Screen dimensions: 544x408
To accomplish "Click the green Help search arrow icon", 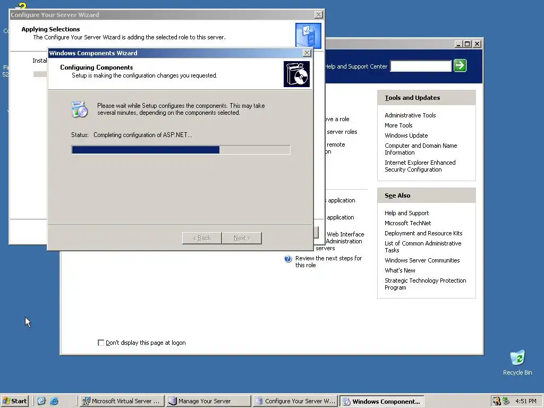I will 460,65.
